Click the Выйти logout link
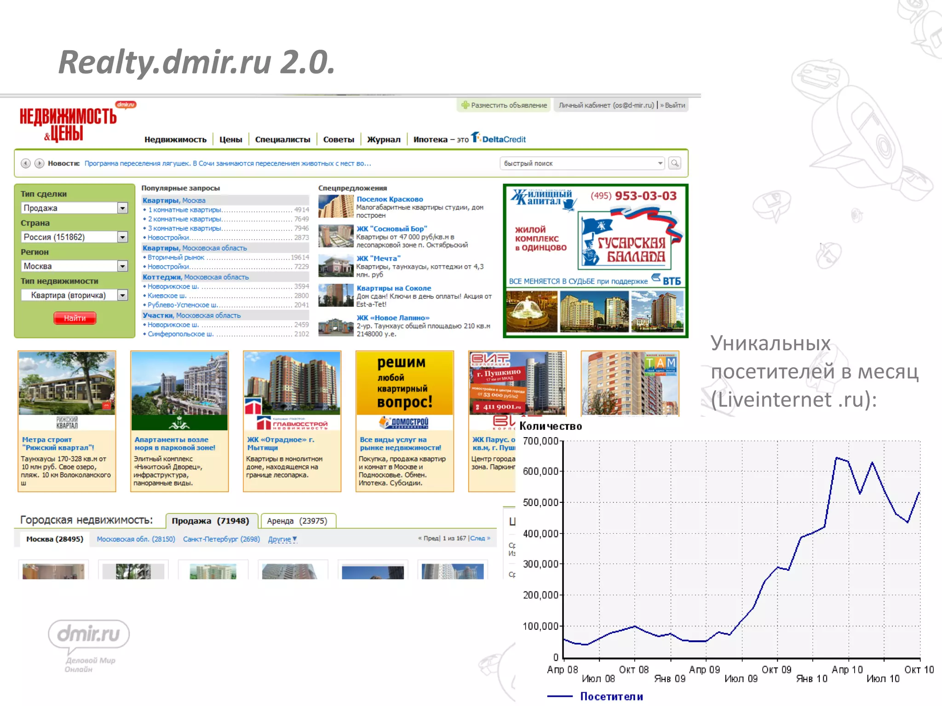Image resolution: width=942 pixels, height=706 pixels. click(x=675, y=105)
